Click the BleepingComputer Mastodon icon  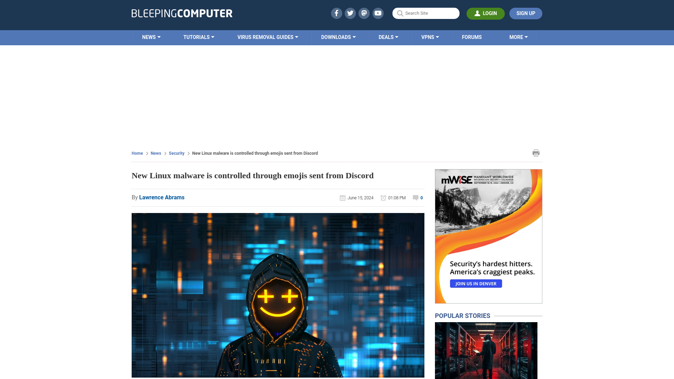[x=364, y=13]
